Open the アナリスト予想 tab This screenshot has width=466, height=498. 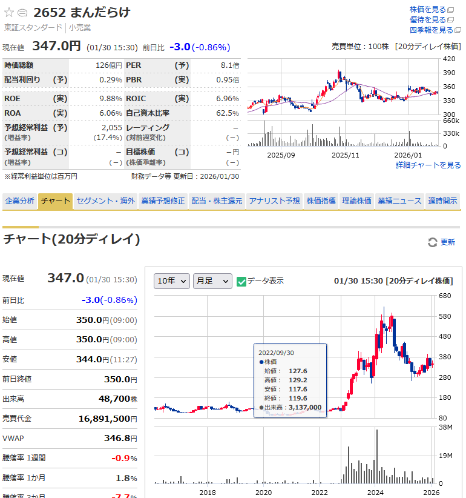tap(274, 201)
